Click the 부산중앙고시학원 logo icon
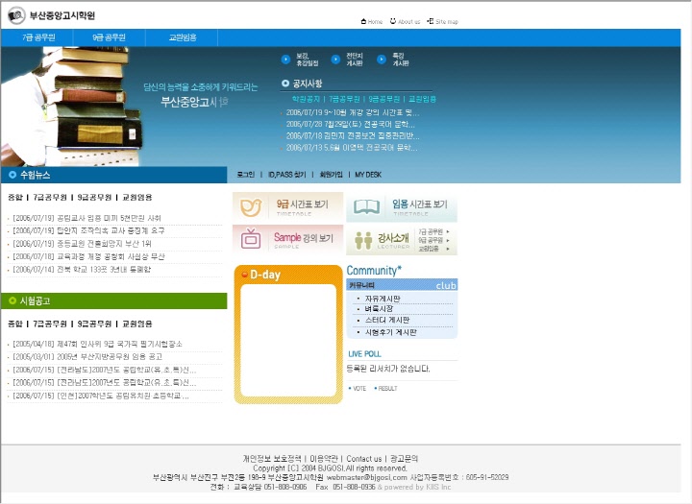692x504 pixels. coord(16,16)
